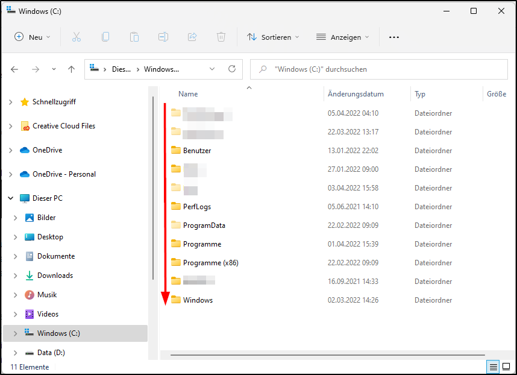This screenshot has height=375, width=517.
Task: Click the Programme (x86) folder icon
Action: pyautogui.click(x=176, y=262)
